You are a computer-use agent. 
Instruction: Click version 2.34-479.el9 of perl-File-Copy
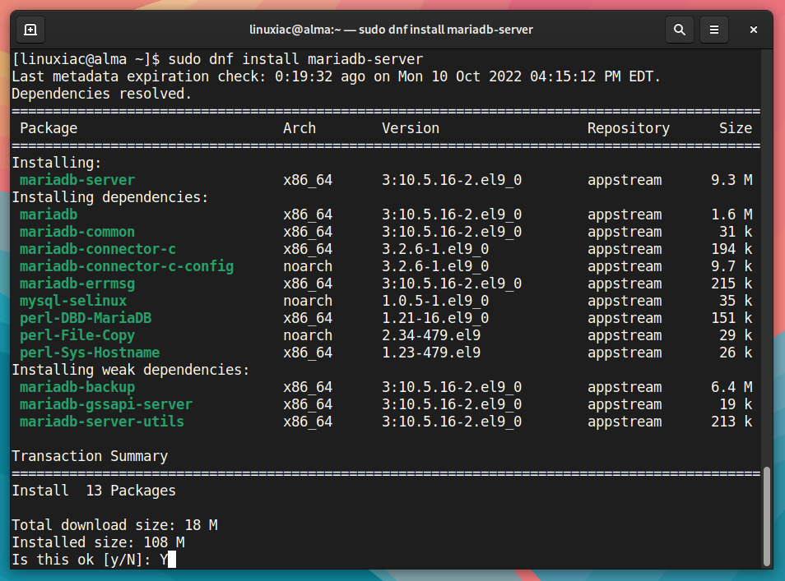pos(431,335)
